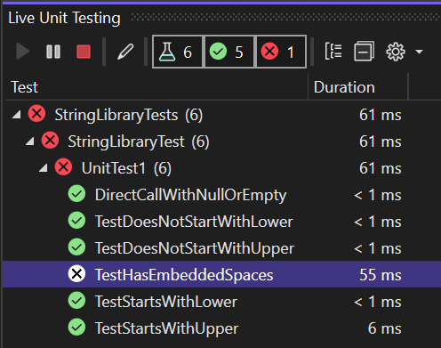Click the 55 ms duration value
Viewport: 441px width, 348px height.
click(381, 275)
